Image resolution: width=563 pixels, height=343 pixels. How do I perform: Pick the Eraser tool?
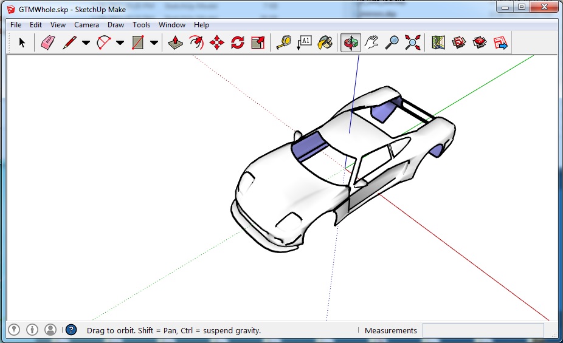click(48, 42)
